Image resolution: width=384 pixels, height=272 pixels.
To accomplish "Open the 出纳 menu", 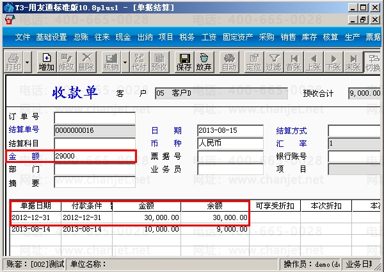I will [145, 37].
